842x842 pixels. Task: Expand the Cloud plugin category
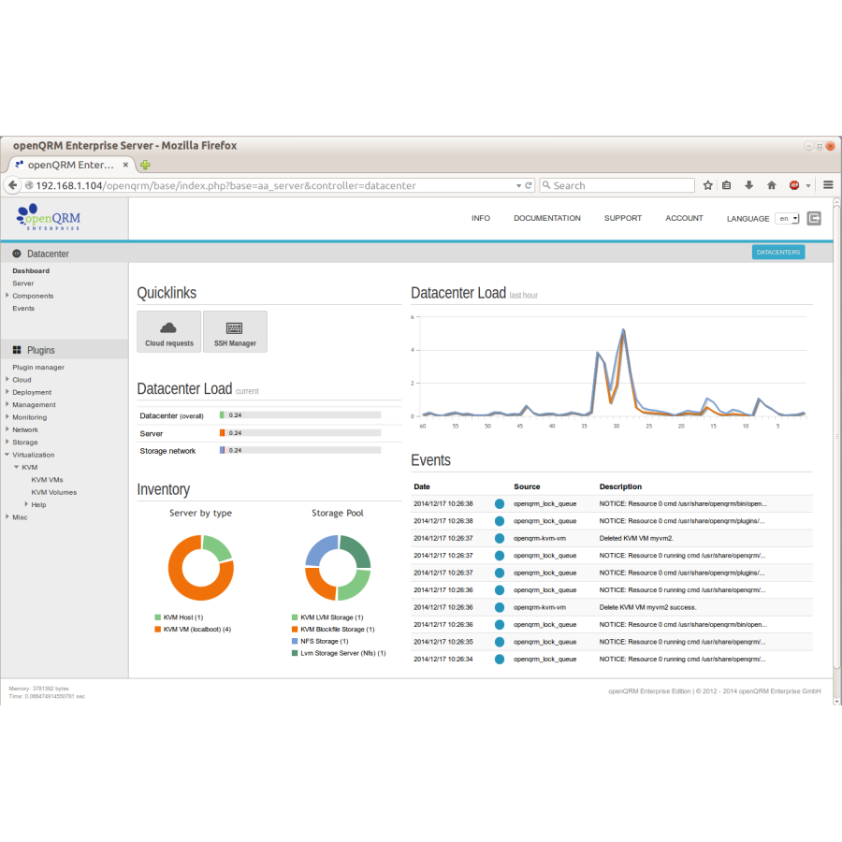tap(7, 379)
